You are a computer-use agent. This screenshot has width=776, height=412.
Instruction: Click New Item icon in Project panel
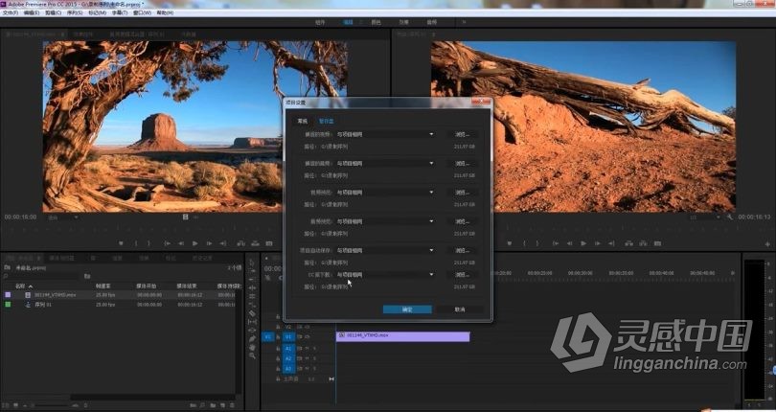[222, 405]
